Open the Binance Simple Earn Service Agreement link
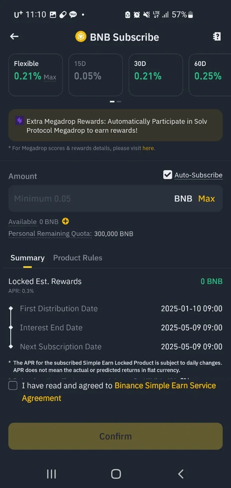The height and width of the screenshot is (488, 231). pyautogui.click(x=165, y=386)
